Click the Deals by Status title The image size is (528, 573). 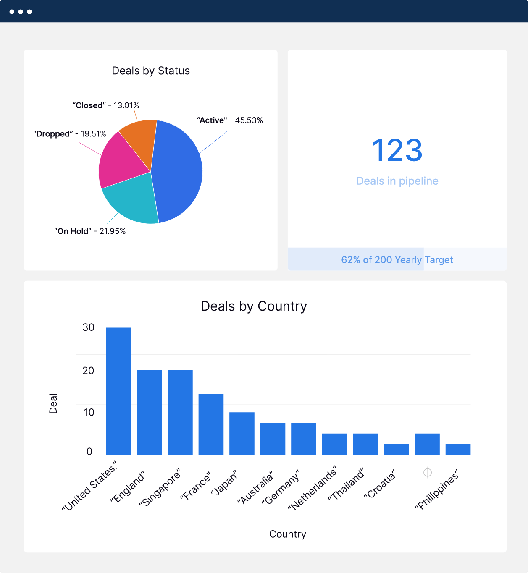151,71
